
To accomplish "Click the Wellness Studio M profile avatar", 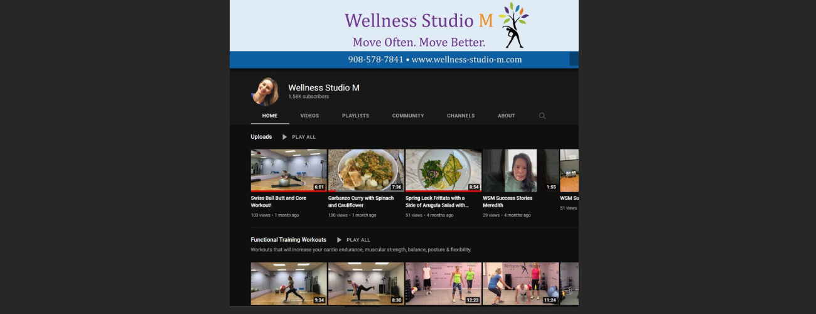I will [265, 92].
